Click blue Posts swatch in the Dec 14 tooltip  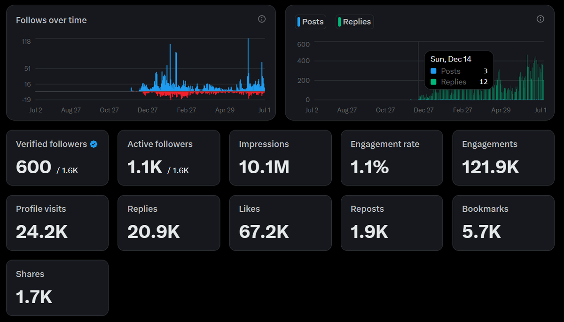tap(433, 71)
